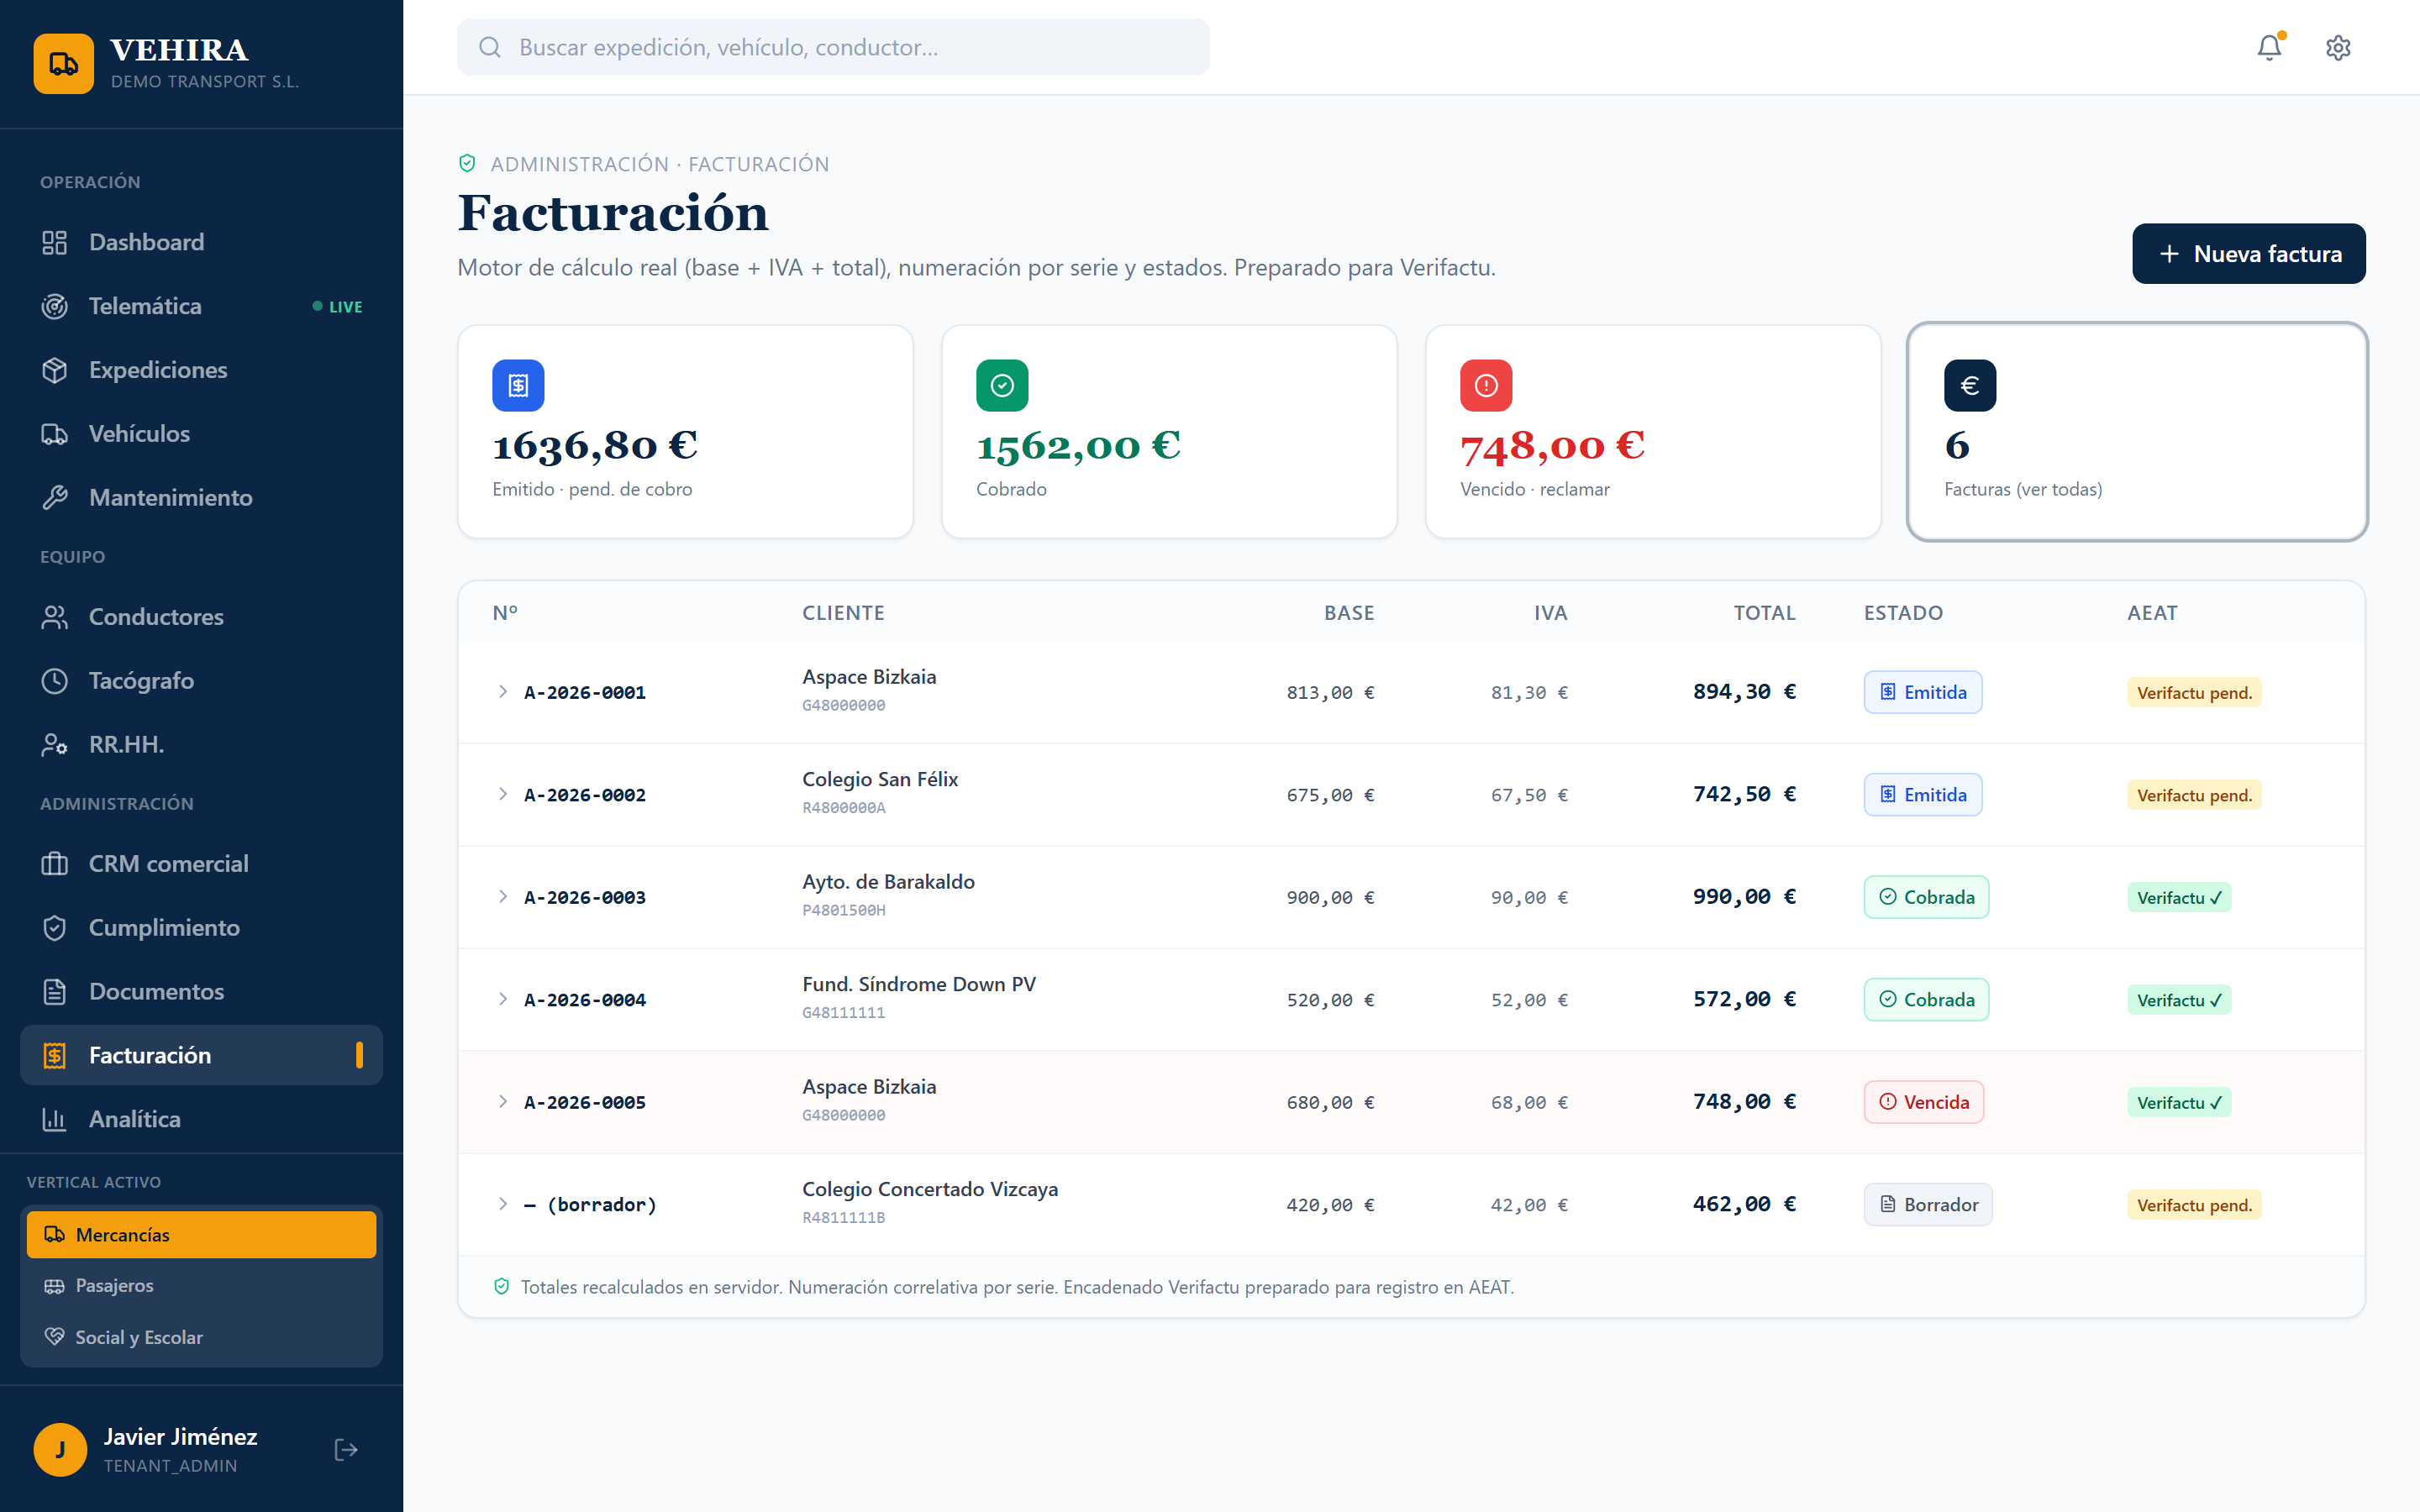Viewport: 2420px width, 1512px height.
Task: Select the Mercancías vertical
Action: [201, 1234]
